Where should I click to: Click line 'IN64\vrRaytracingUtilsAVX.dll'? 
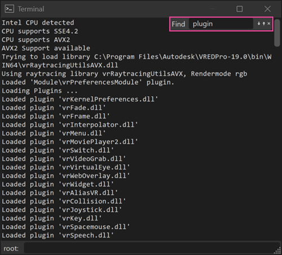(x=60, y=65)
